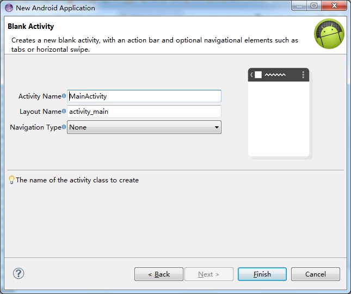Click the 'Blank Activity' heading text
The width and height of the screenshot is (351, 294).
(x=30, y=27)
